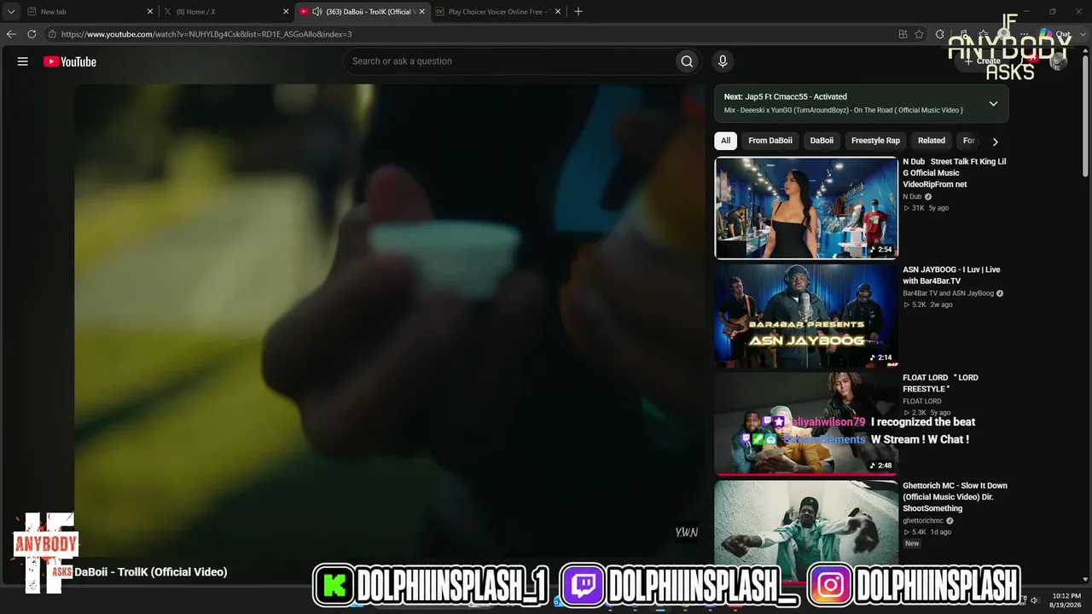
Task: Close the Home / X tab
Action: click(286, 12)
